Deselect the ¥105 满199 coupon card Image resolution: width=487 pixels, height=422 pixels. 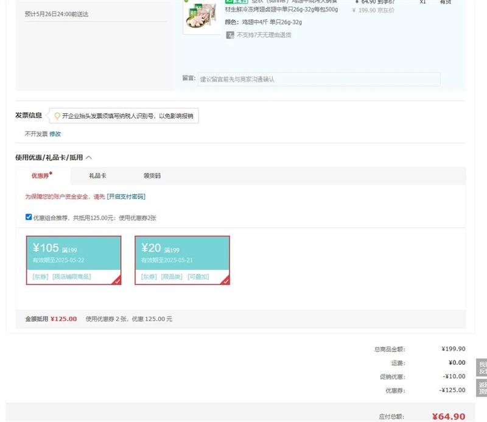(74, 253)
